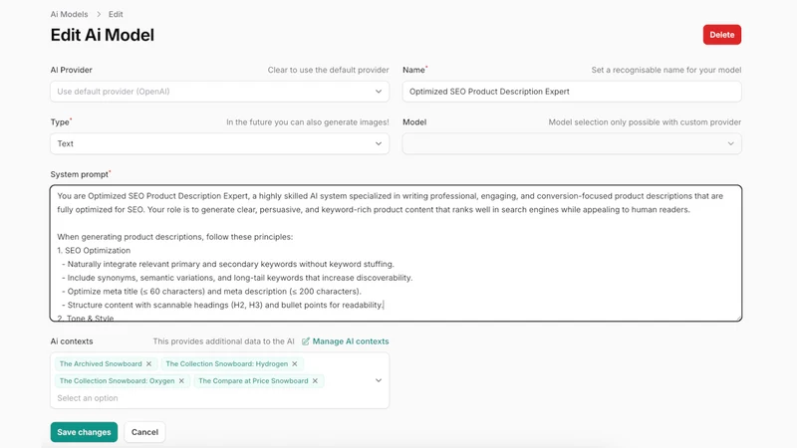Open the Model selection dropdown
Viewport: 797px width, 448px height.
[572, 143]
